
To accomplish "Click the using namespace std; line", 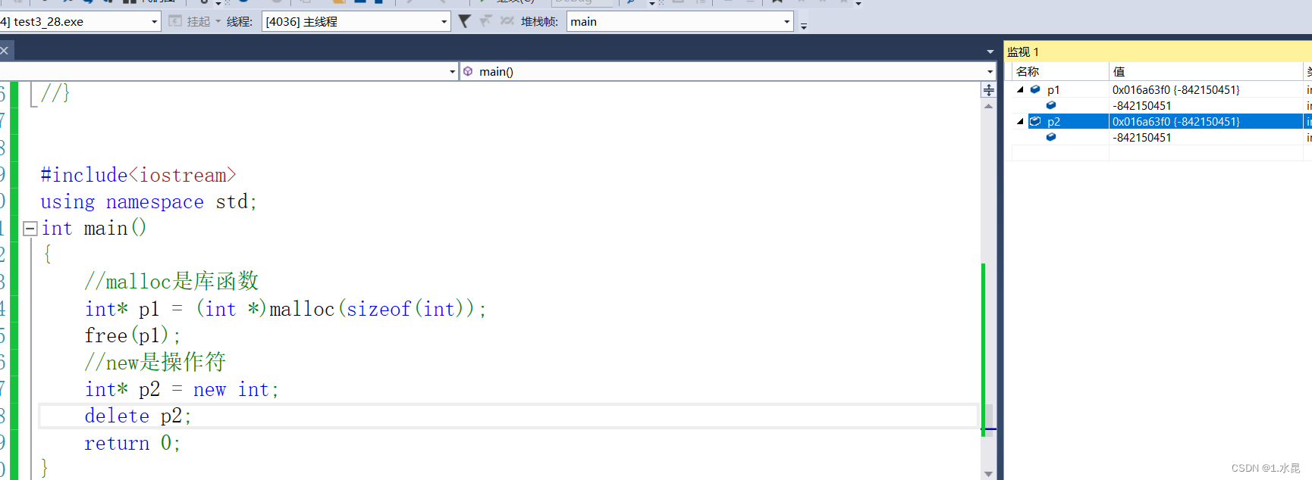I will 149,202.
